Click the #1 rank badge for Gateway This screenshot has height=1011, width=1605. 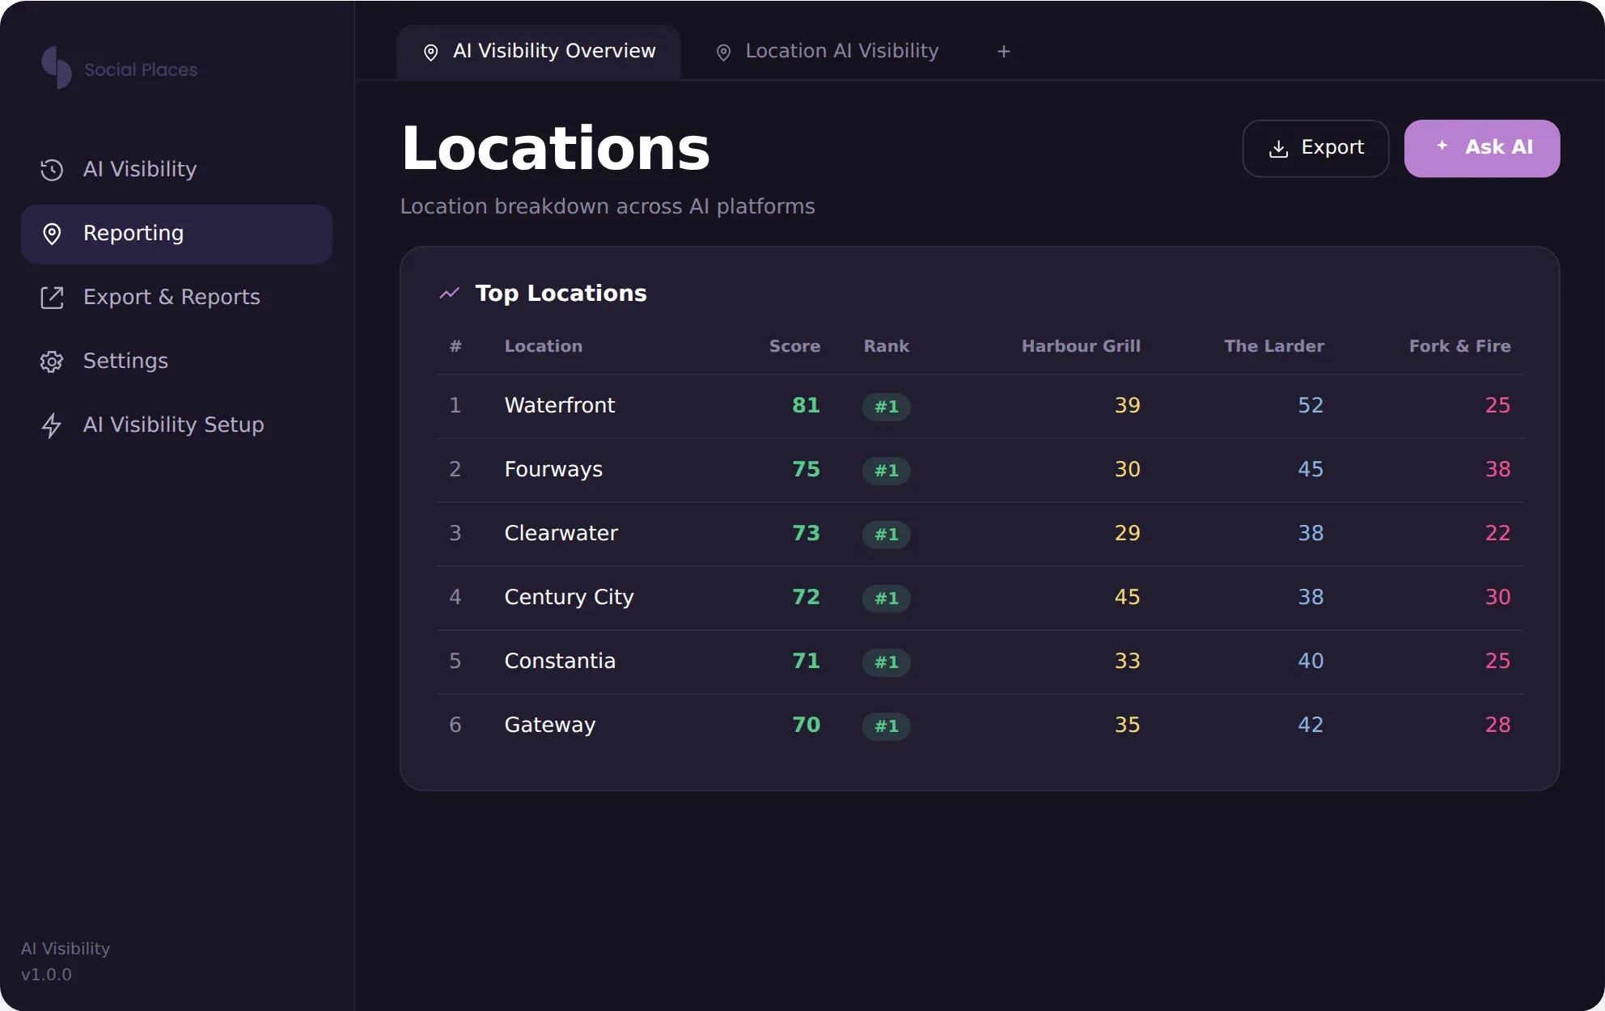[x=887, y=726]
